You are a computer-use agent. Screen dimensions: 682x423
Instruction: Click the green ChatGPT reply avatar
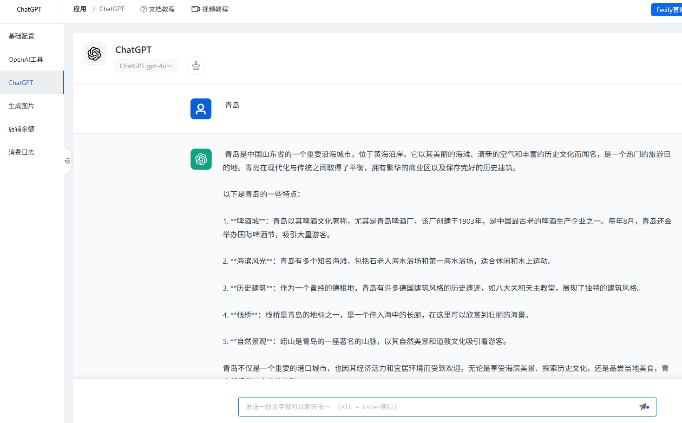click(201, 159)
